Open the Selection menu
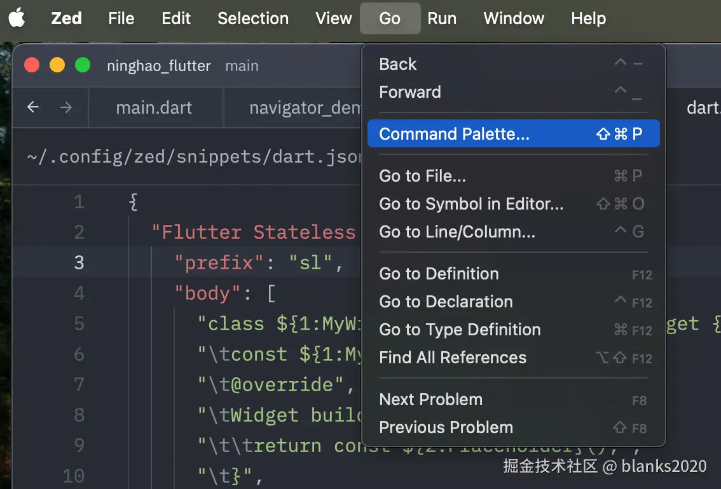This screenshot has width=721, height=489. click(252, 18)
